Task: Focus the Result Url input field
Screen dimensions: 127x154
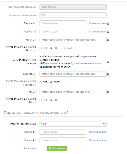Action: point(73,40)
